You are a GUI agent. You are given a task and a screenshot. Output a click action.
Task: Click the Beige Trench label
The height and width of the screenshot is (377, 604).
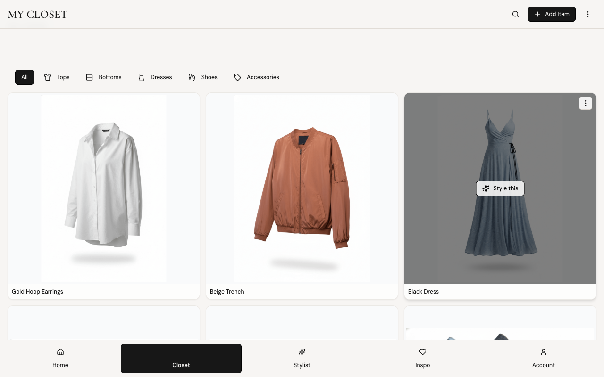pyautogui.click(x=227, y=292)
